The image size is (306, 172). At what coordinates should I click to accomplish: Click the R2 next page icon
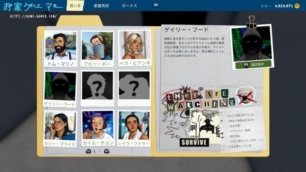(107, 151)
